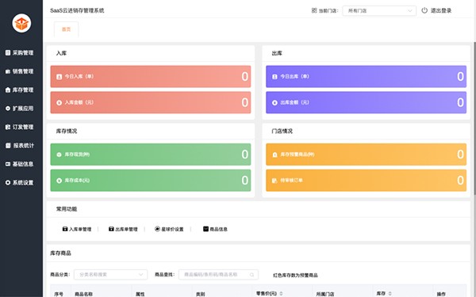Click the 类别 column header
This screenshot has width=476, height=297.
coord(201,294)
